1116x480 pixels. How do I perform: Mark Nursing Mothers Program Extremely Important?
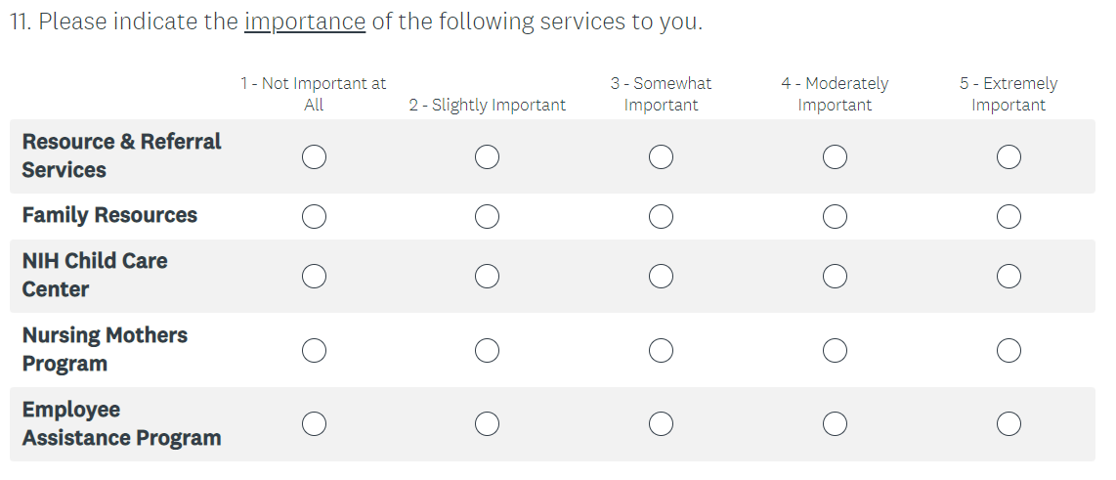click(x=1009, y=350)
